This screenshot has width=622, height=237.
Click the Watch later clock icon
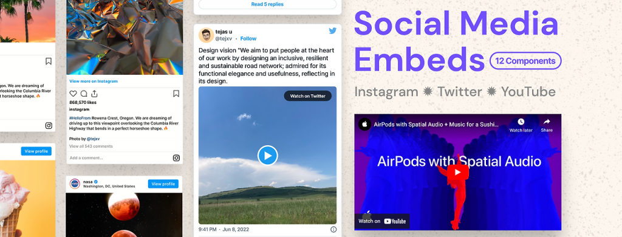521,122
